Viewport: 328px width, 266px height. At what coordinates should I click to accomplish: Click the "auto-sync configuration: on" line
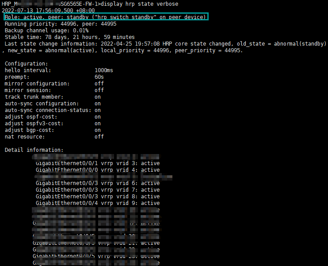[53, 104]
